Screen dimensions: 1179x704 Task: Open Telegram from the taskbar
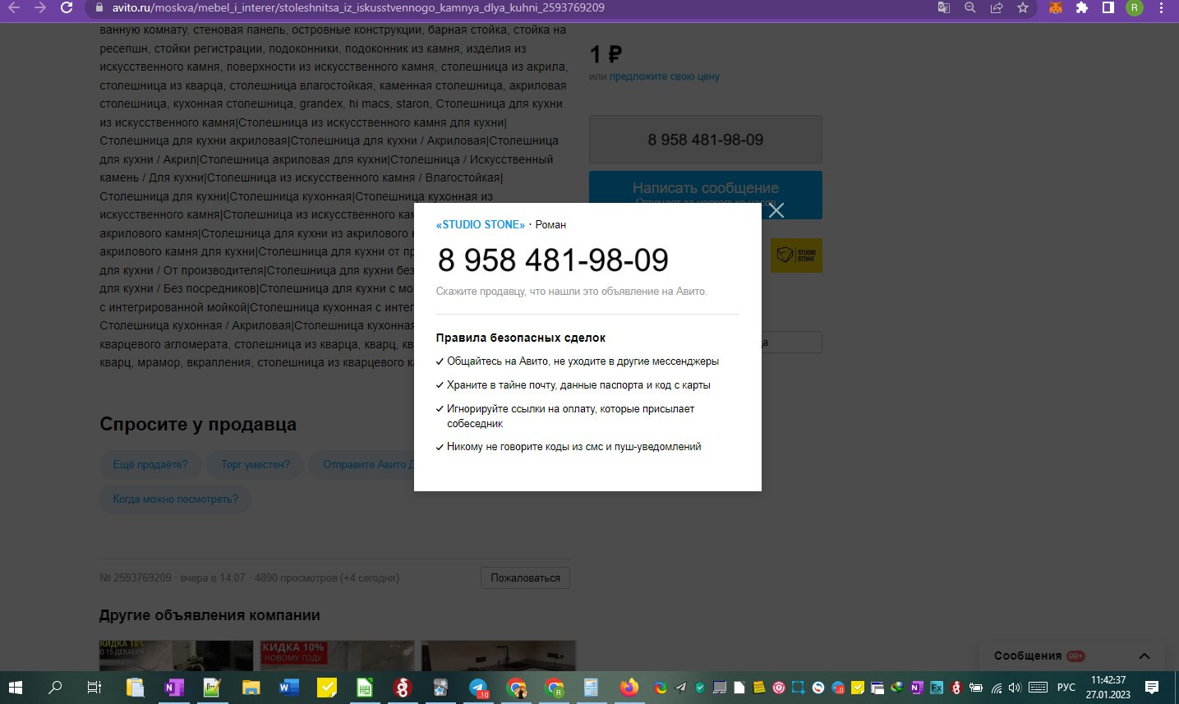coord(479,688)
